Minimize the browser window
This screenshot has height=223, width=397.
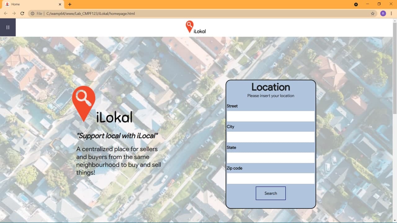(368, 4)
